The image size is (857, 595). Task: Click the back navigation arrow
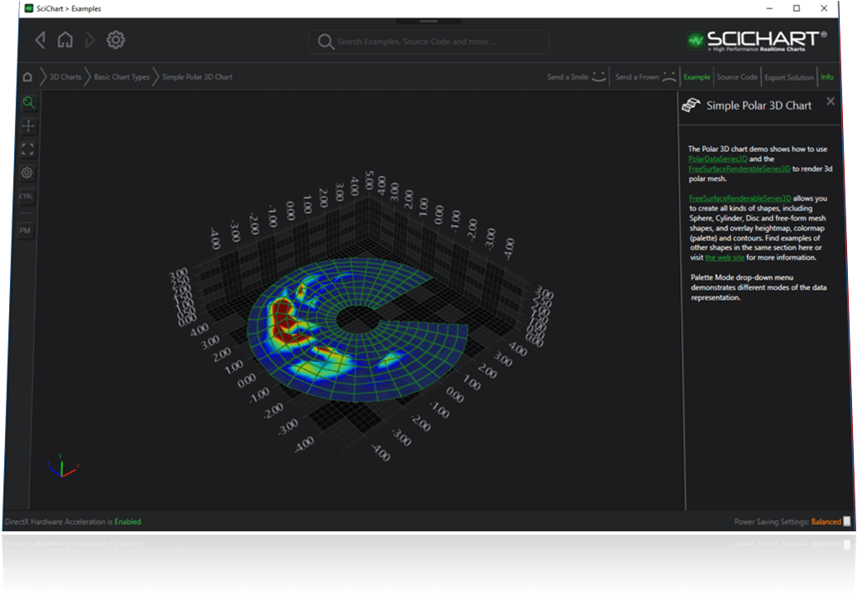pos(40,40)
